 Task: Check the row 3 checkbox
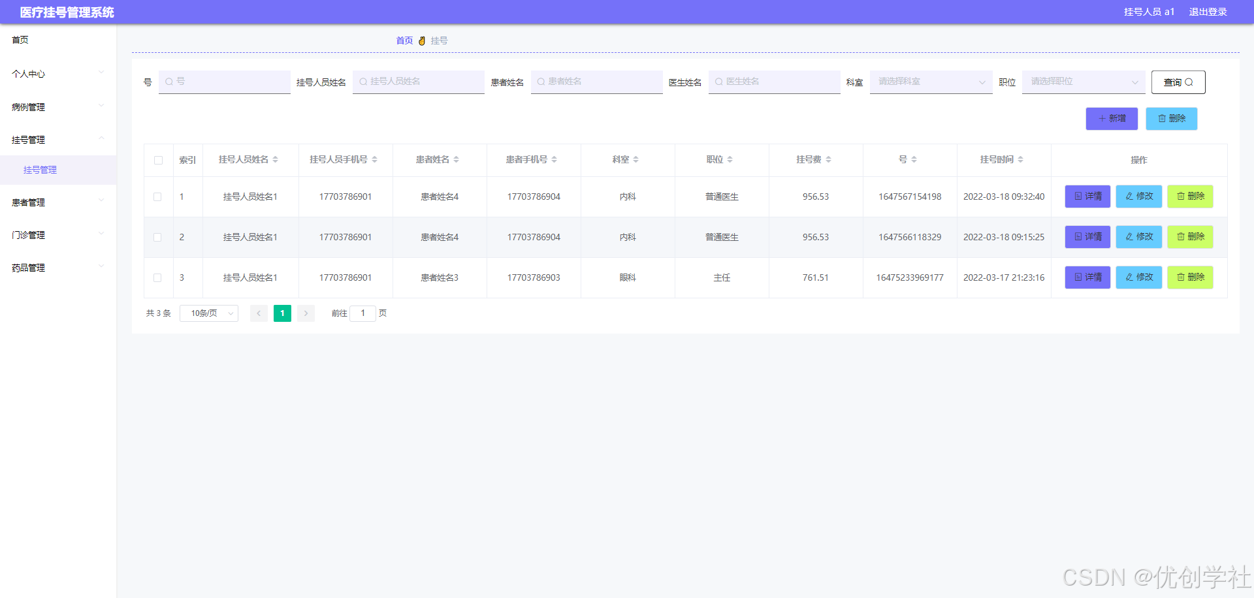pos(157,277)
